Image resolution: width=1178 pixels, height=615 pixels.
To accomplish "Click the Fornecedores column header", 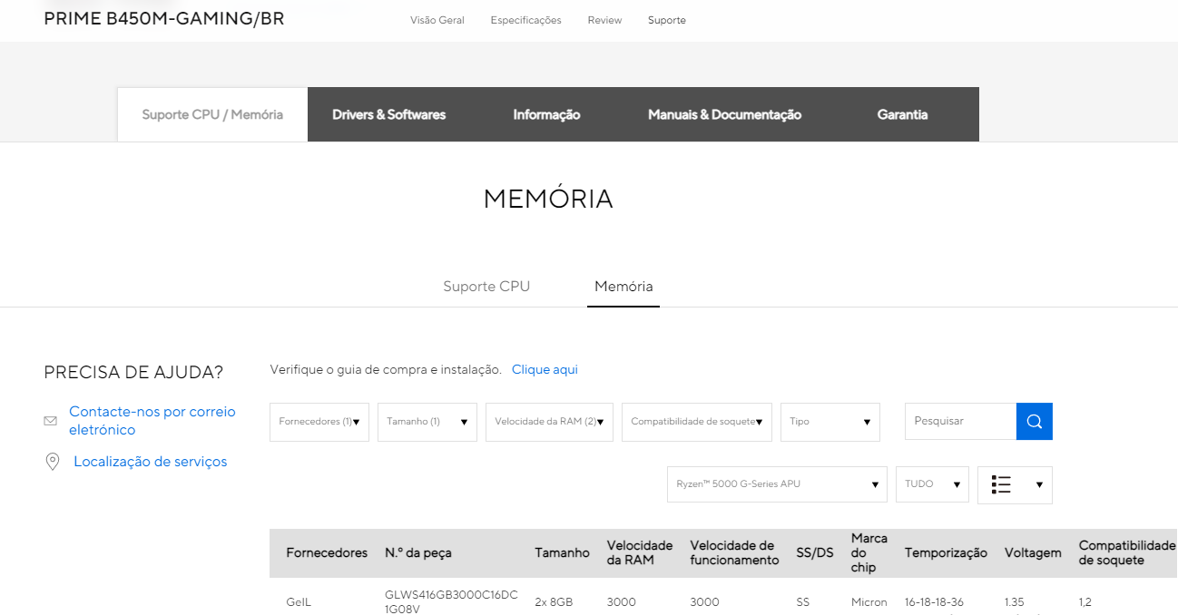I will click(x=327, y=552).
